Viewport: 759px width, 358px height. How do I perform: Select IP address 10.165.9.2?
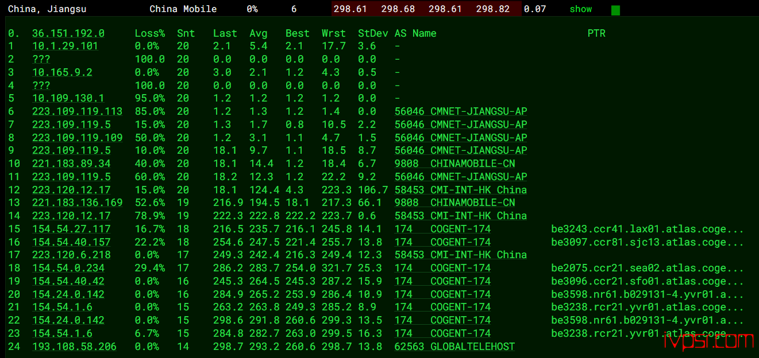pos(62,72)
